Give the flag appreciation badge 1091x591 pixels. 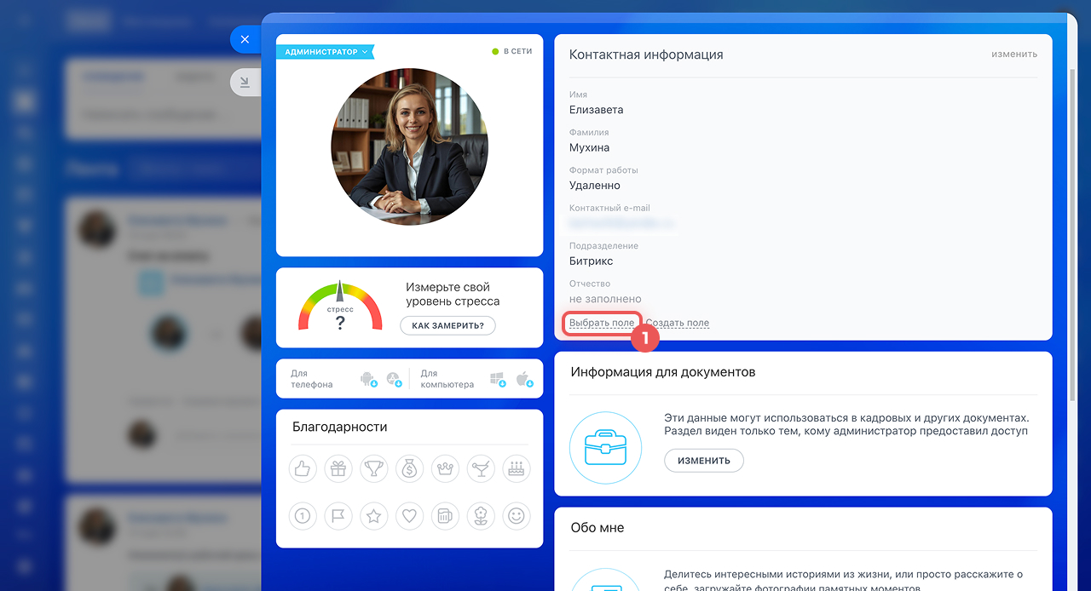tap(338, 515)
